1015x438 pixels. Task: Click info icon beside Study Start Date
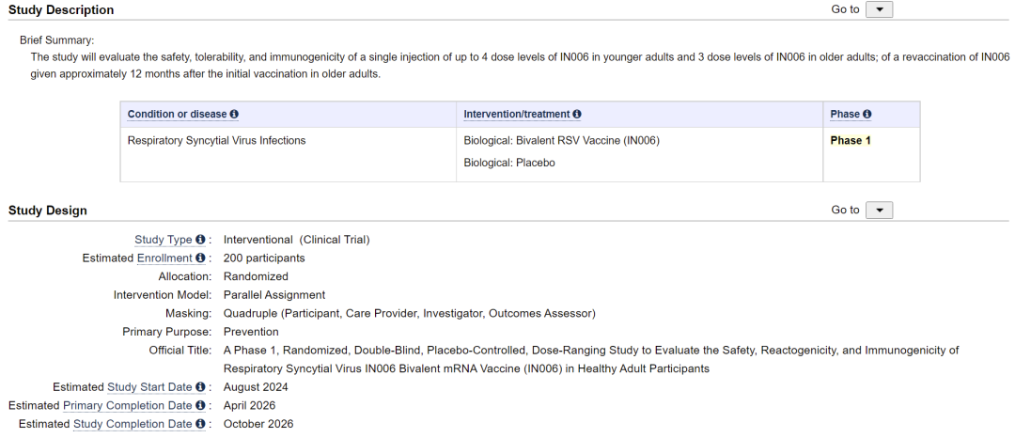pyautogui.click(x=200, y=387)
